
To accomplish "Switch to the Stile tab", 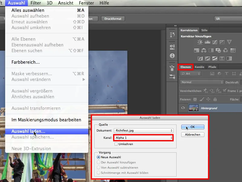I will point(204,30).
